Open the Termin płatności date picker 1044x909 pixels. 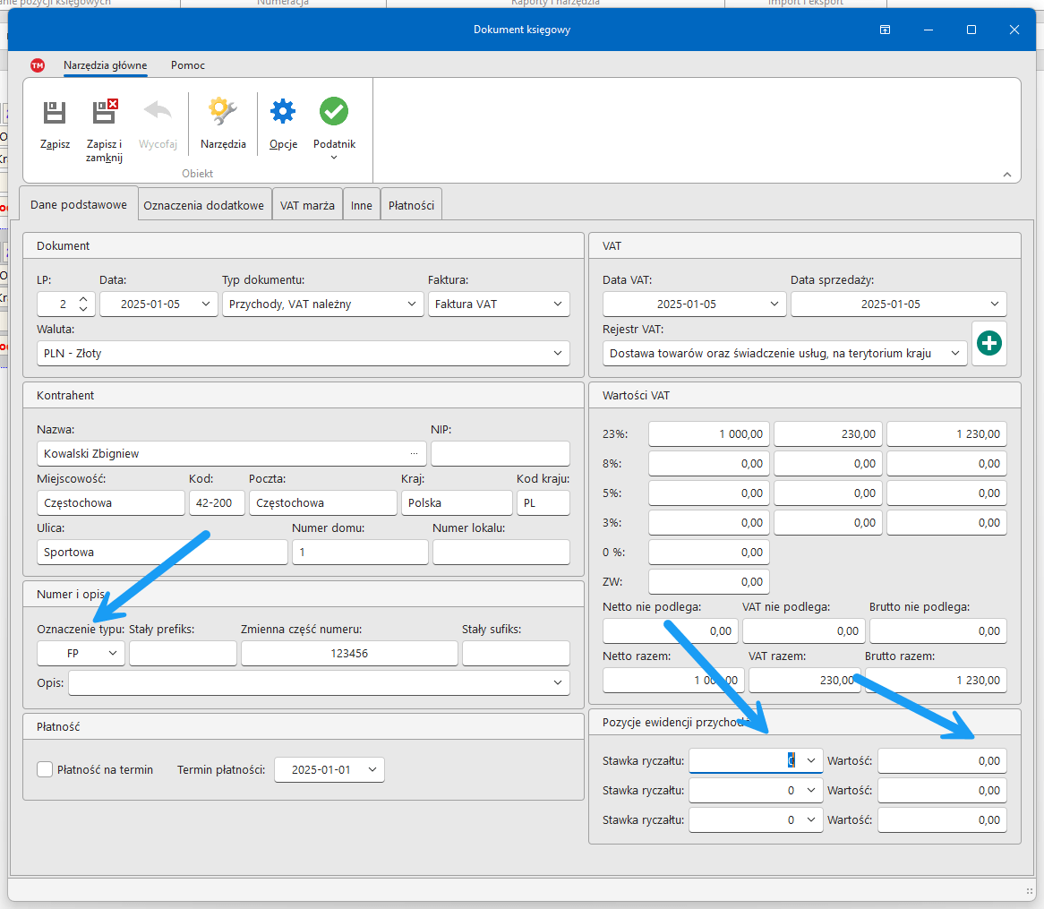372,770
